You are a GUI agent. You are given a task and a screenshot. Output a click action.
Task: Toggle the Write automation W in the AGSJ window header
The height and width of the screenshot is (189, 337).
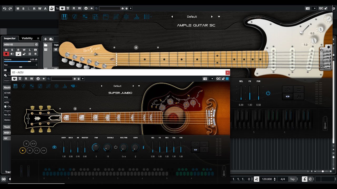pyautogui.click(x=32, y=79)
